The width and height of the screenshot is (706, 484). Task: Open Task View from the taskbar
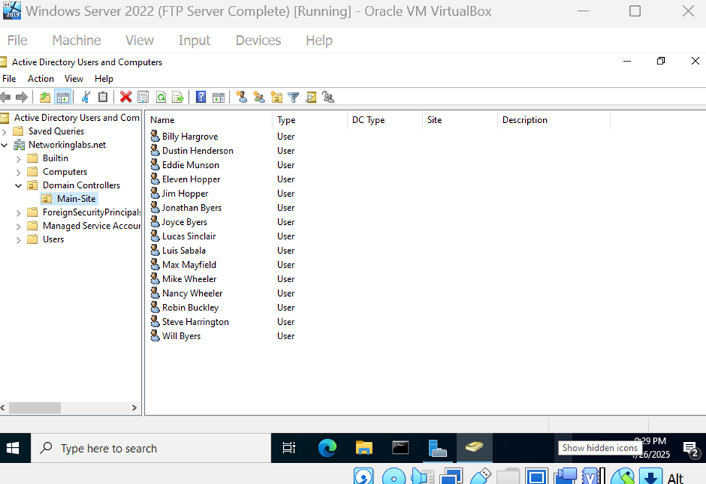coord(289,448)
